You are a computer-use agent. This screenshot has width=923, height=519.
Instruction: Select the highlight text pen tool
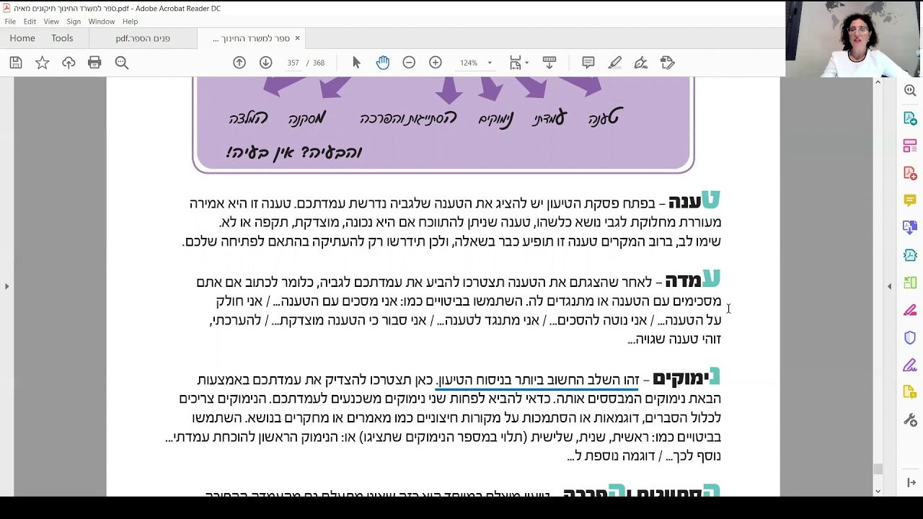point(614,63)
